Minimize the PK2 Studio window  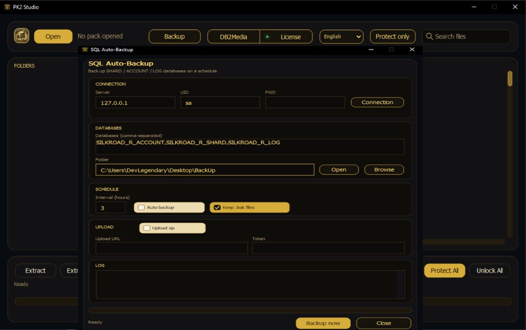[474, 7]
